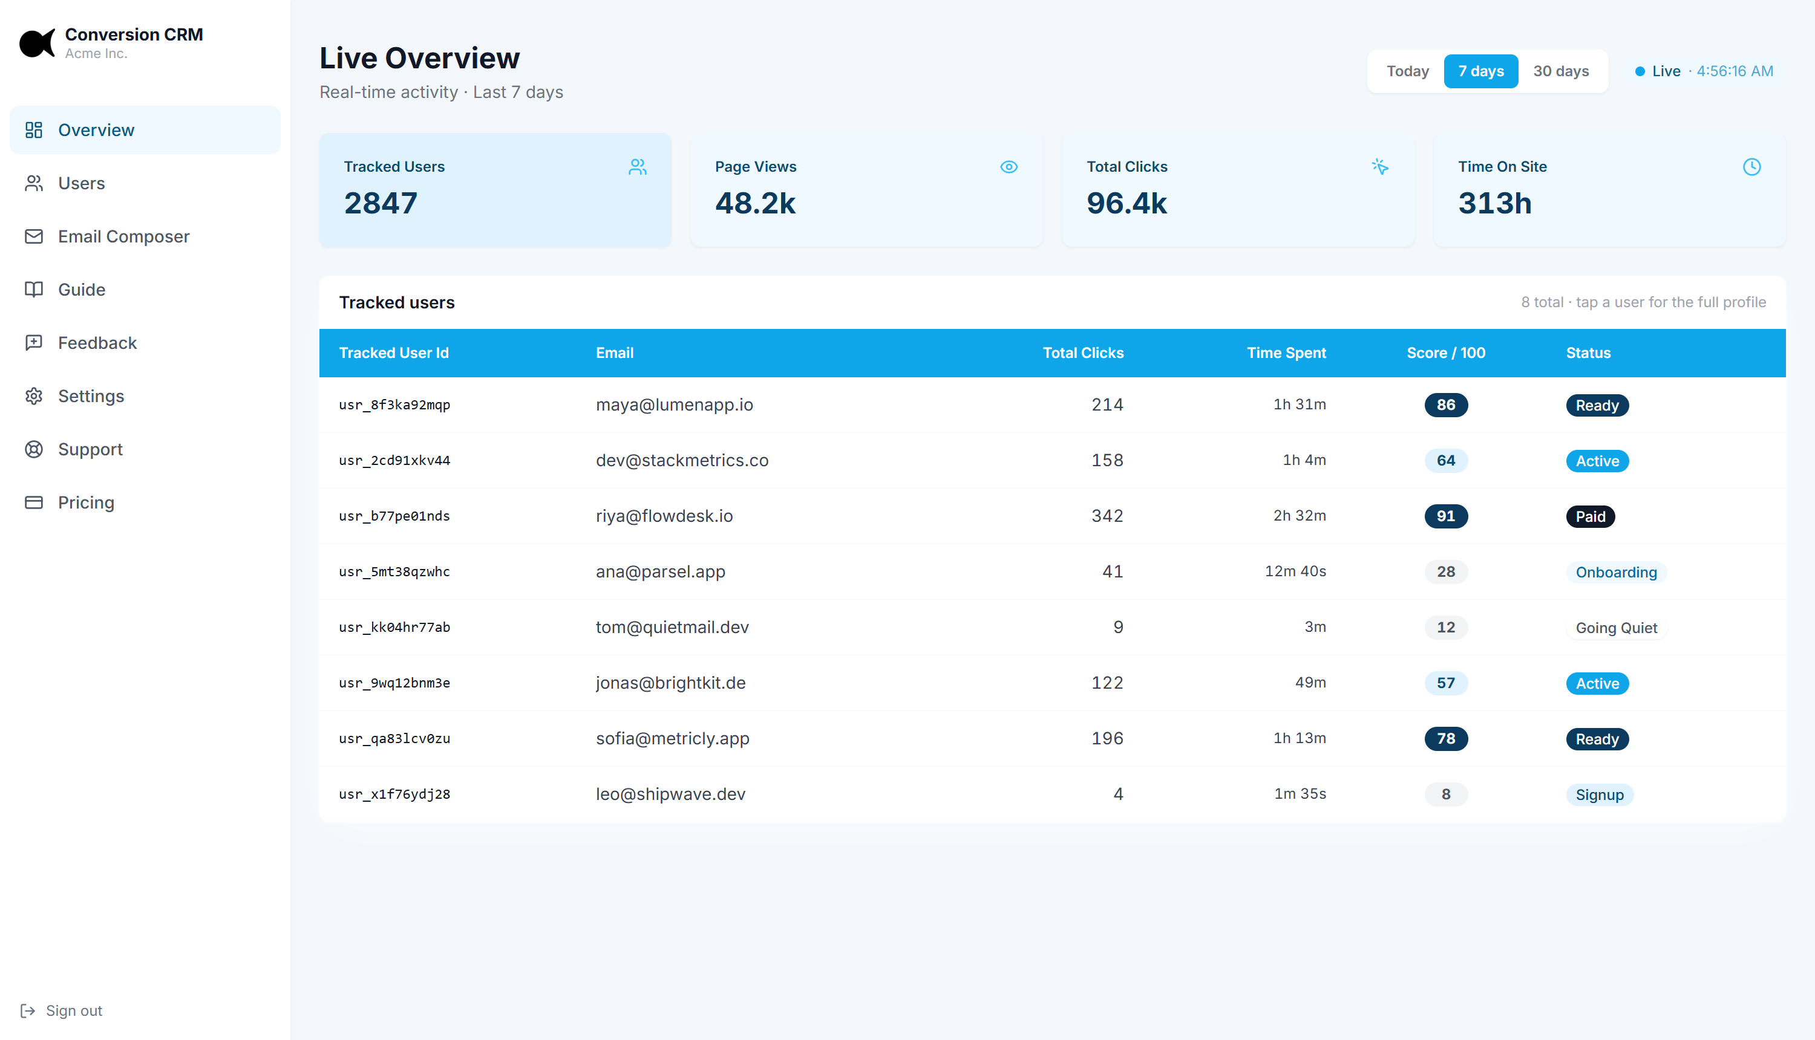This screenshot has width=1815, height=1040.
Task: Open the Guide page
Action: [145, 289]
